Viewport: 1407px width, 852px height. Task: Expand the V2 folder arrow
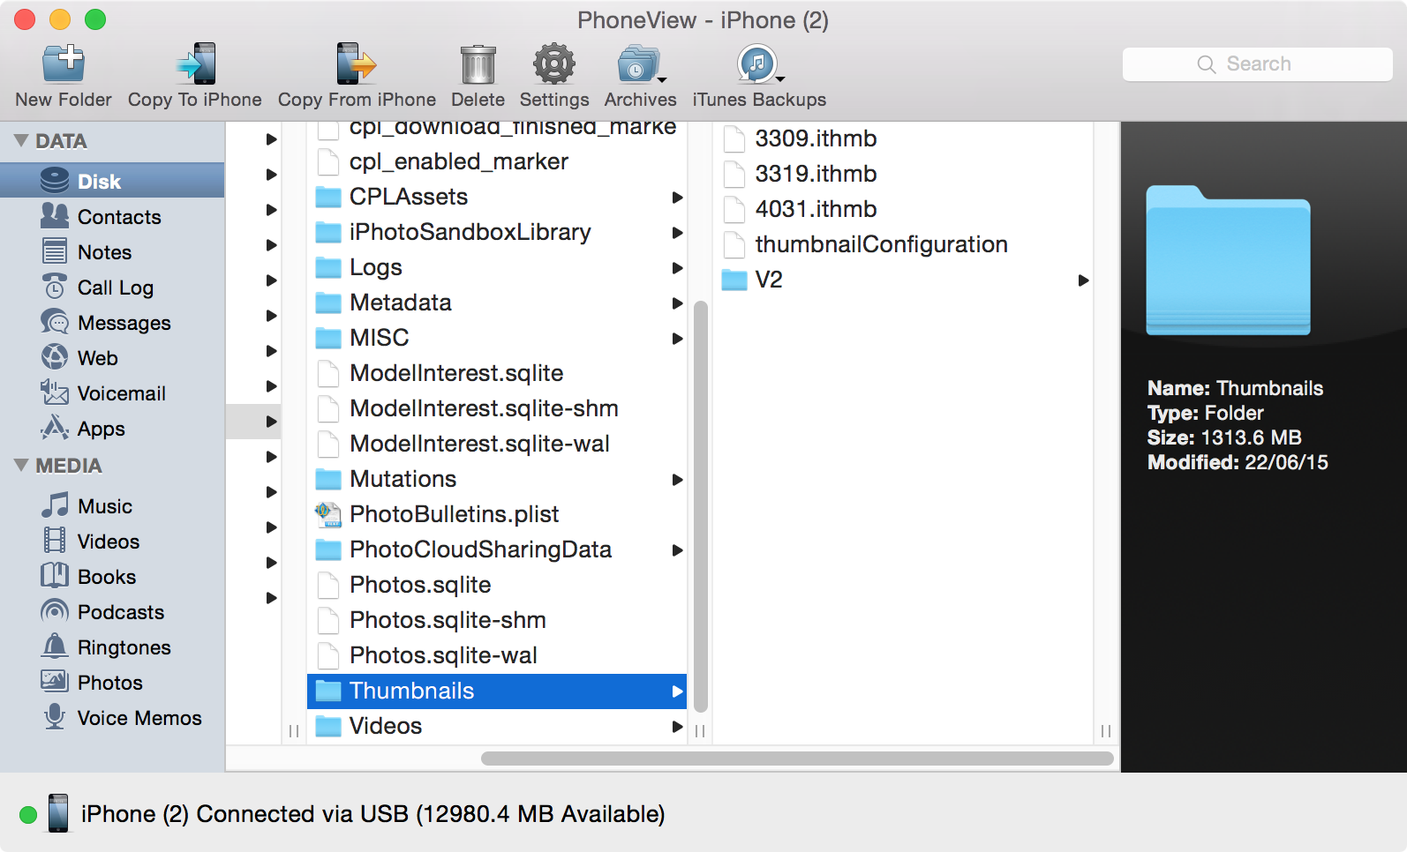click(x=1083, y=280)
